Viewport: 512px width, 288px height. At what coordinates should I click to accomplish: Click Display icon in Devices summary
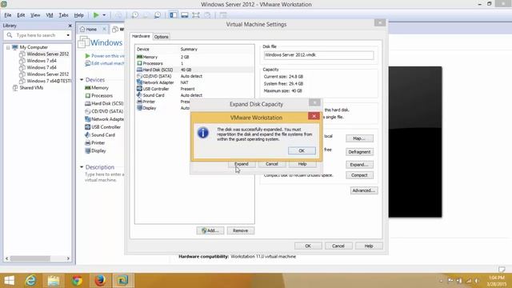[x=87, y=151]
